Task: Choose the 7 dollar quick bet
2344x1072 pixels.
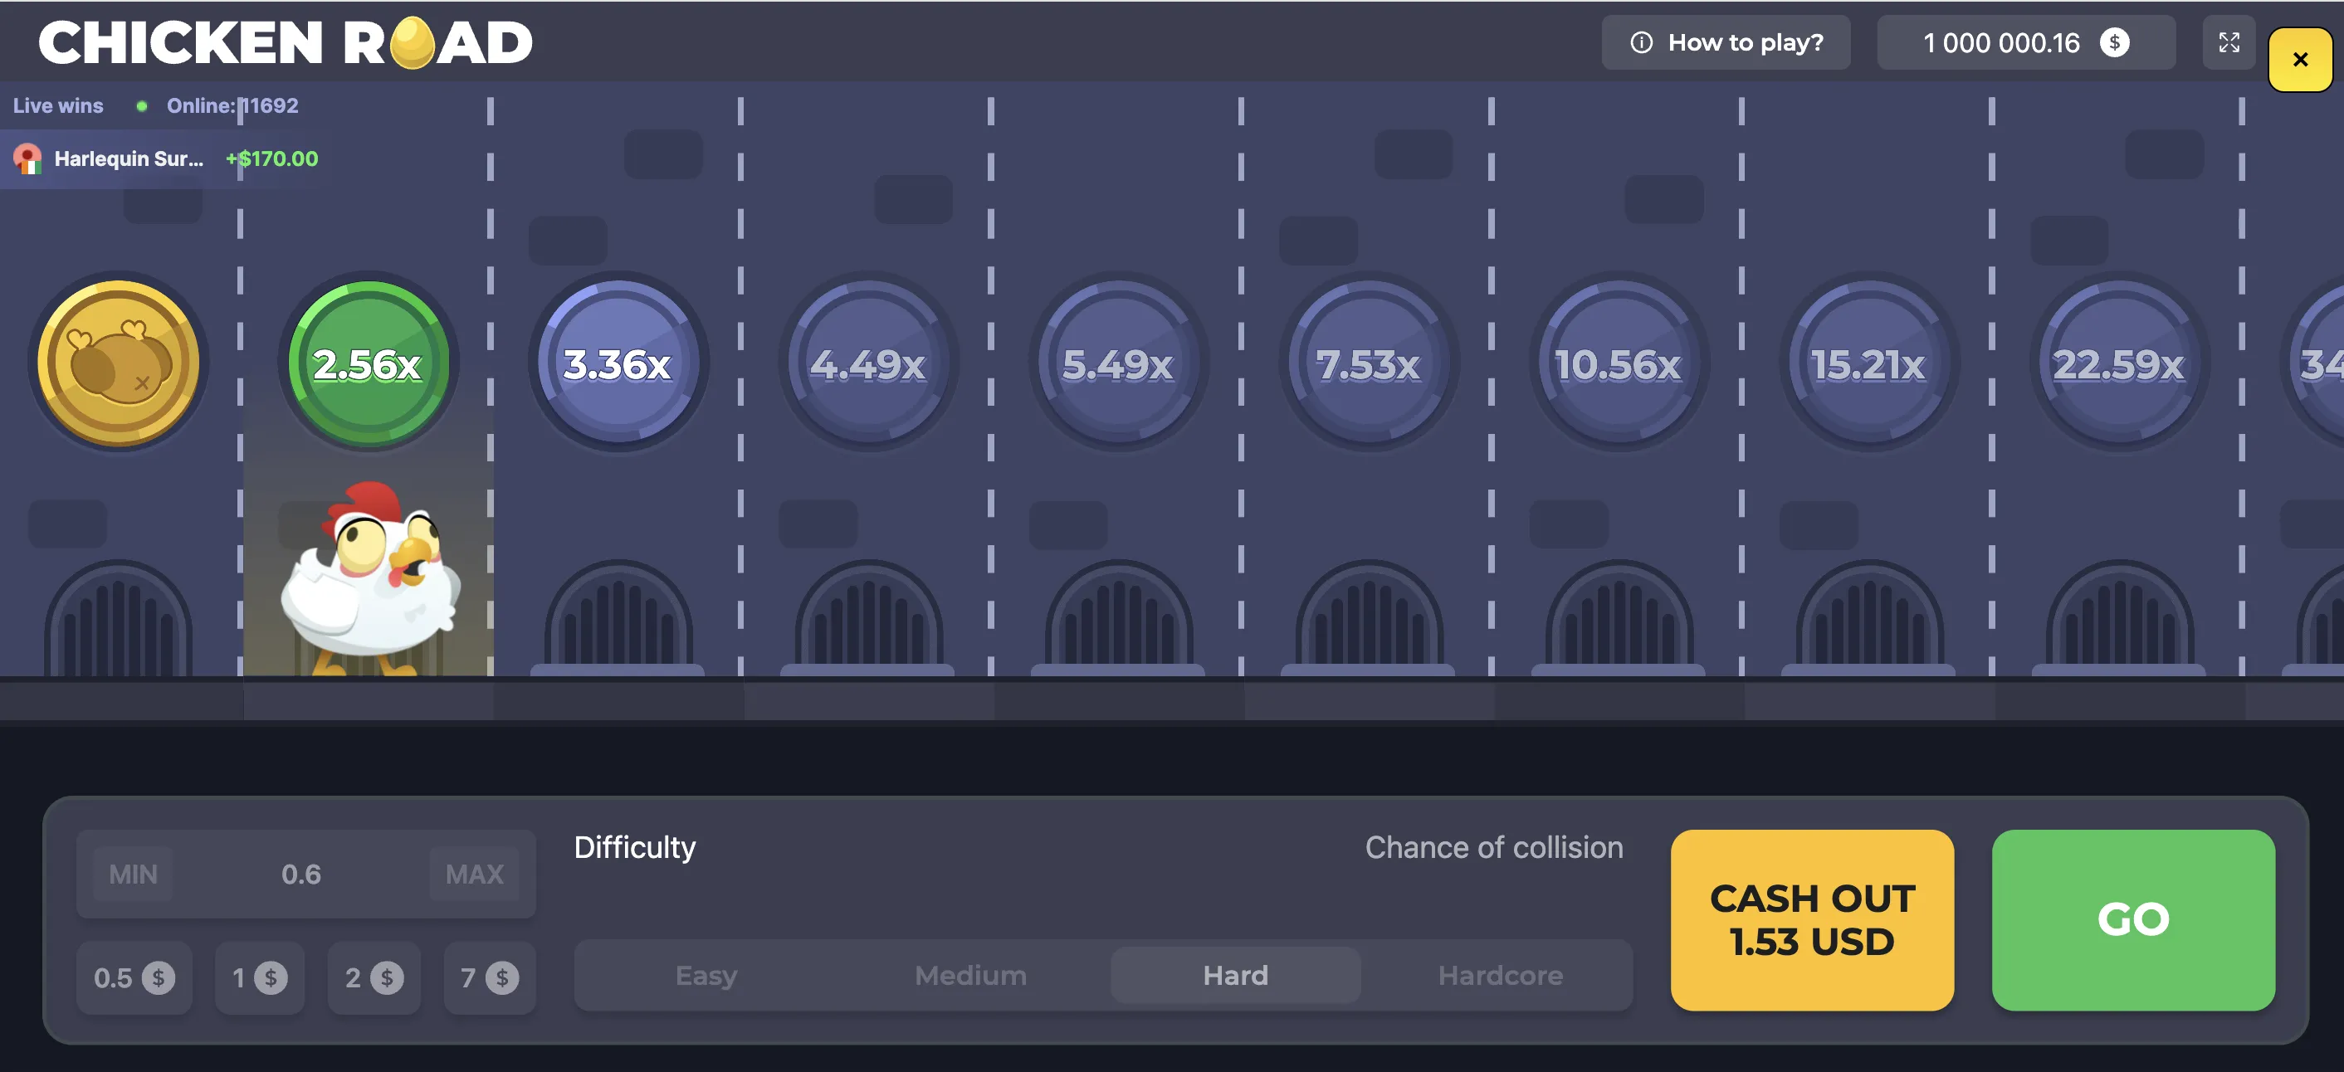Action: click(x=489, y=977)
